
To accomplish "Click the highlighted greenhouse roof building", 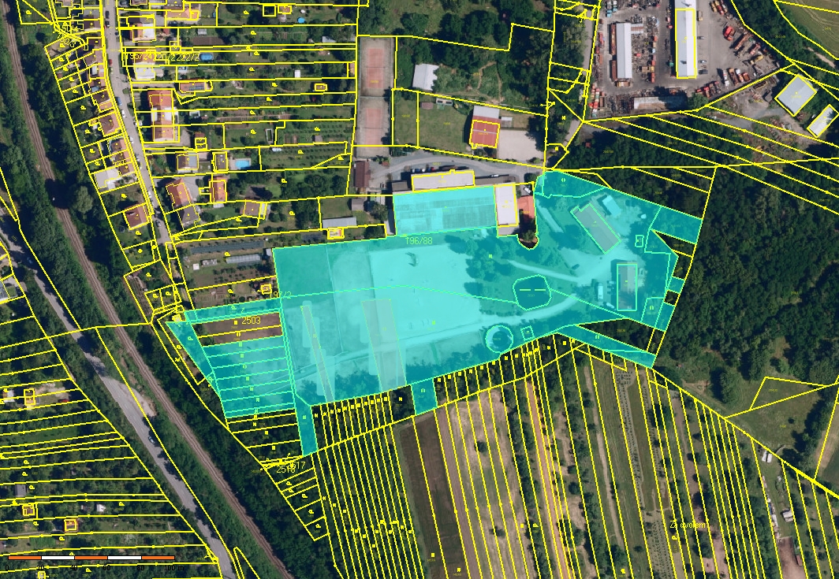I will coord(444,210).
